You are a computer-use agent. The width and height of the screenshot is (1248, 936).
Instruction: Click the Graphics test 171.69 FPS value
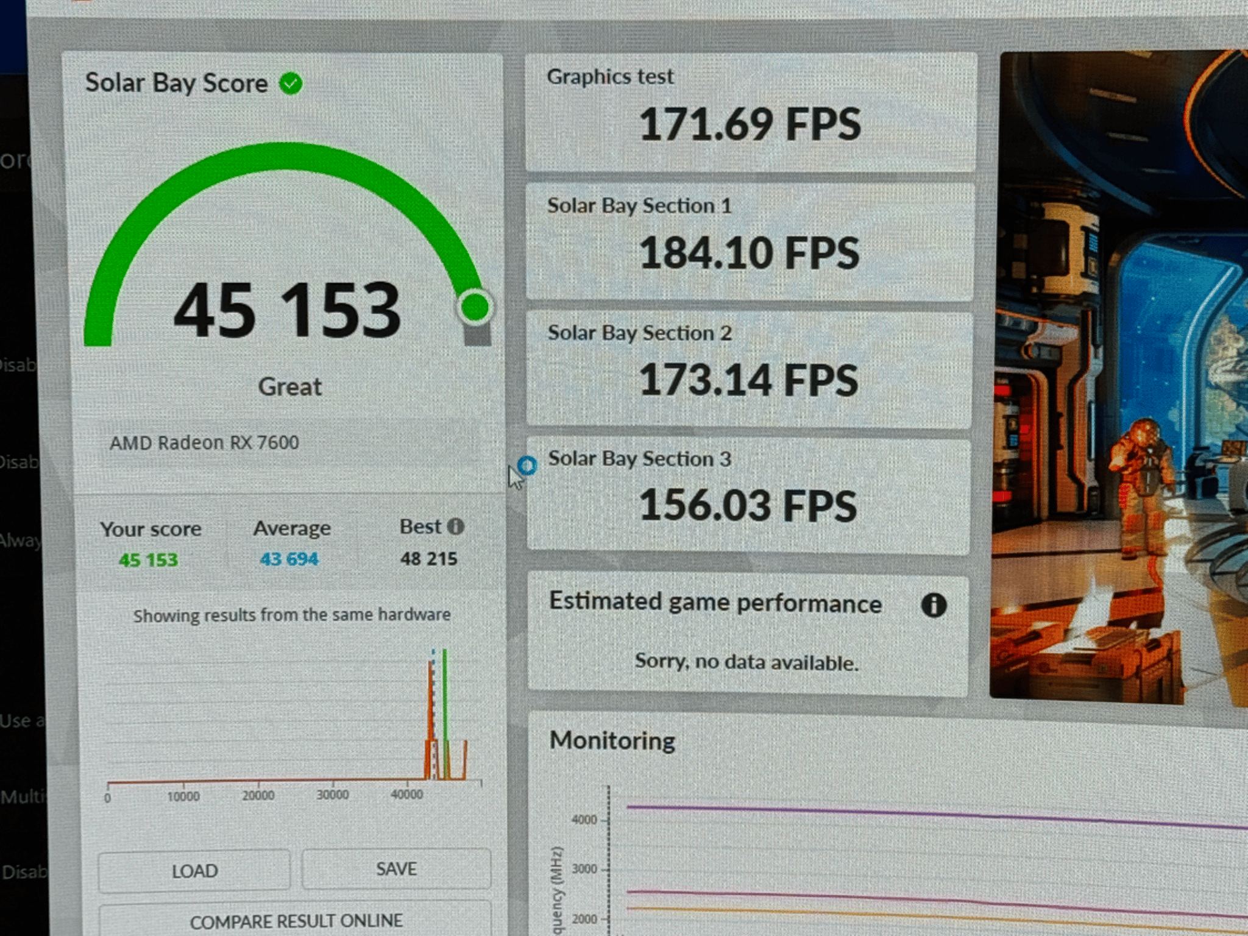(750, 124)
